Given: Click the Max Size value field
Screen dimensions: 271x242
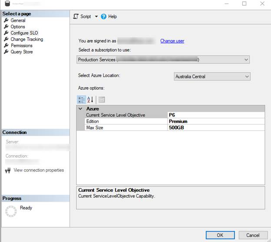Looking at the screenshot, I should tap(215, 128).
